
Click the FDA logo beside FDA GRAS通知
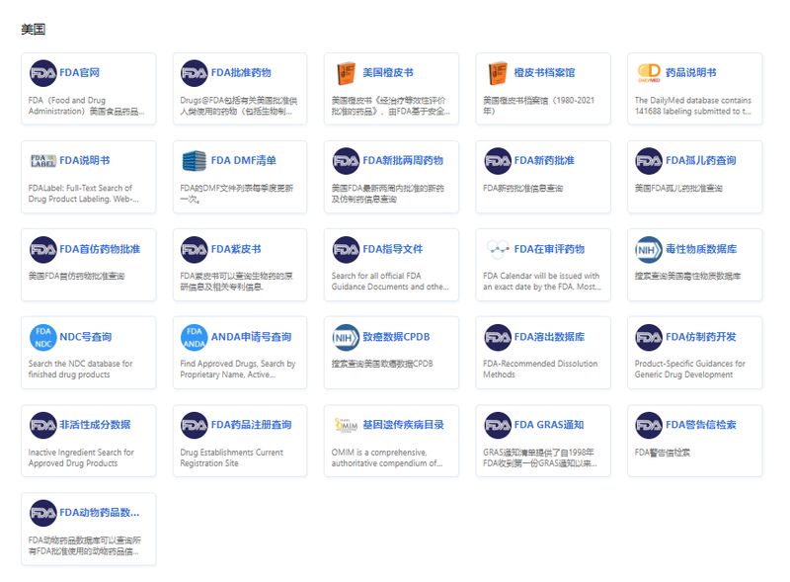coord(498,425)
